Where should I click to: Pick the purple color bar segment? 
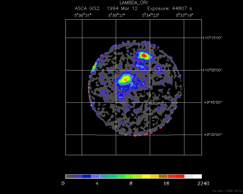tap(78, 176)
